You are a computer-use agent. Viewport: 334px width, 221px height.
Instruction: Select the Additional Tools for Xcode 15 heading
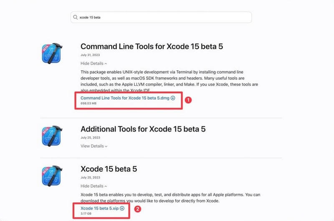pos(143,129)
